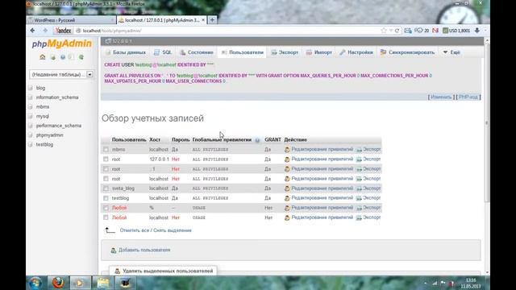Click Отметить все link
The image size is (516, 290).
click(x=135, y=230)
